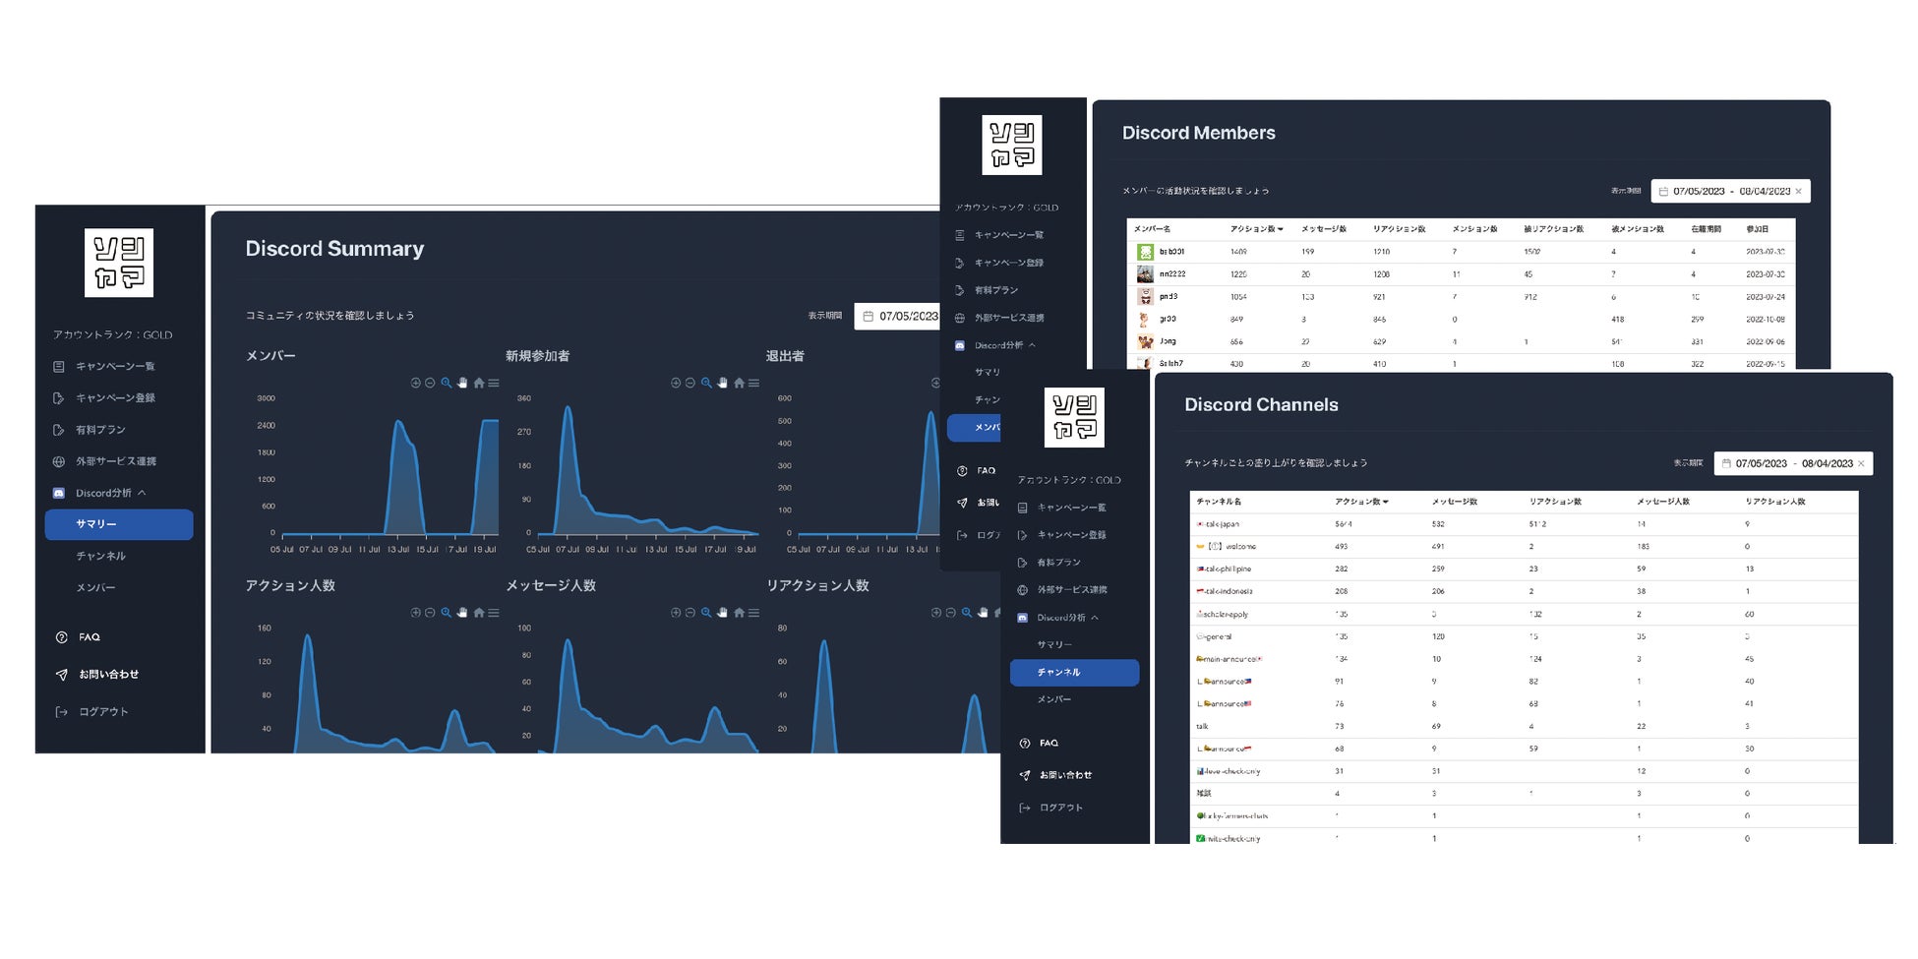Click member nn2222 in the Members table
The width and height of the screenshot is (1918, 959).
(x=1172, y=274)
